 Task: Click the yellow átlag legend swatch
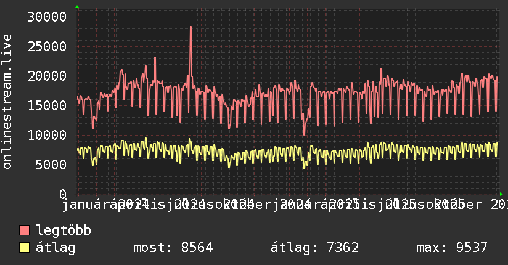point(24,248)
